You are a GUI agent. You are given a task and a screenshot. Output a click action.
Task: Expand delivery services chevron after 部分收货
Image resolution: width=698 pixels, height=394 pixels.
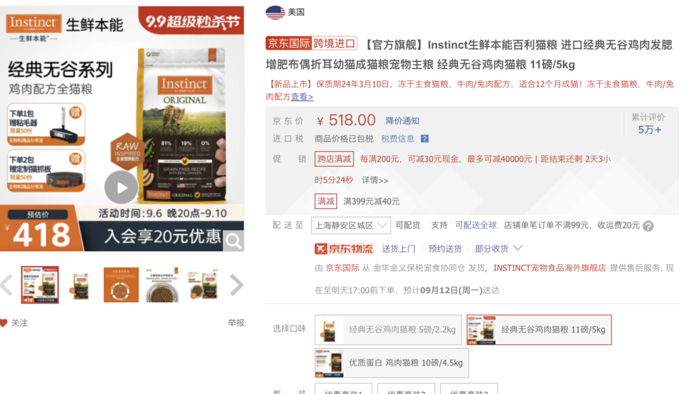coord(518,249)
